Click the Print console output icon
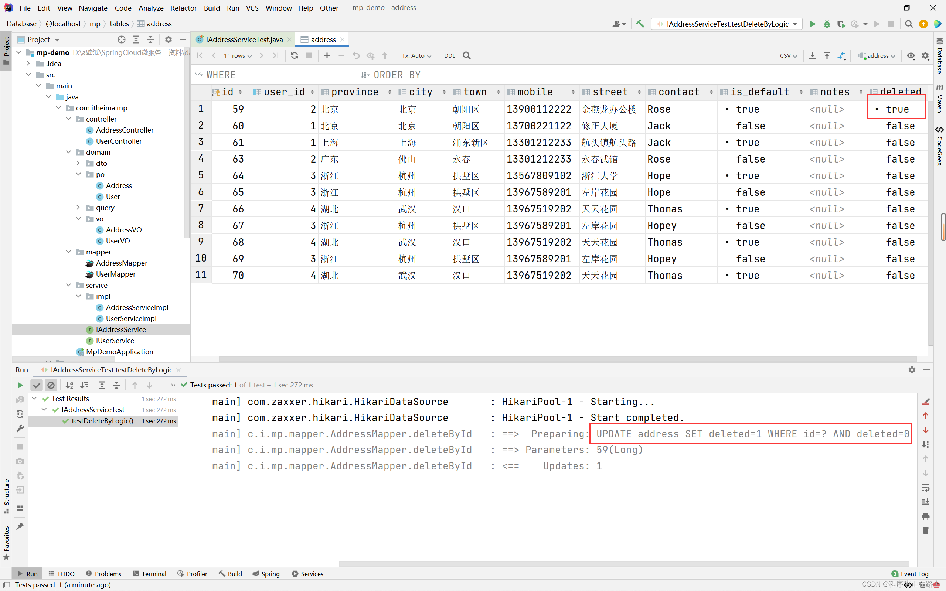The width and height of the screenshot is (946, 591). (925, 516)
